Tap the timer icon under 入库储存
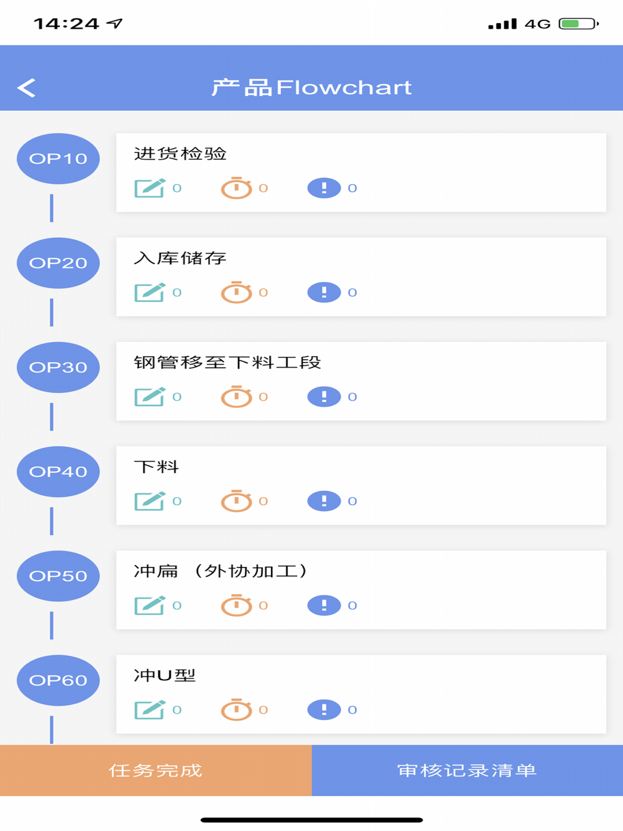The height and width of the screenshot is (831, 623). 236,292
